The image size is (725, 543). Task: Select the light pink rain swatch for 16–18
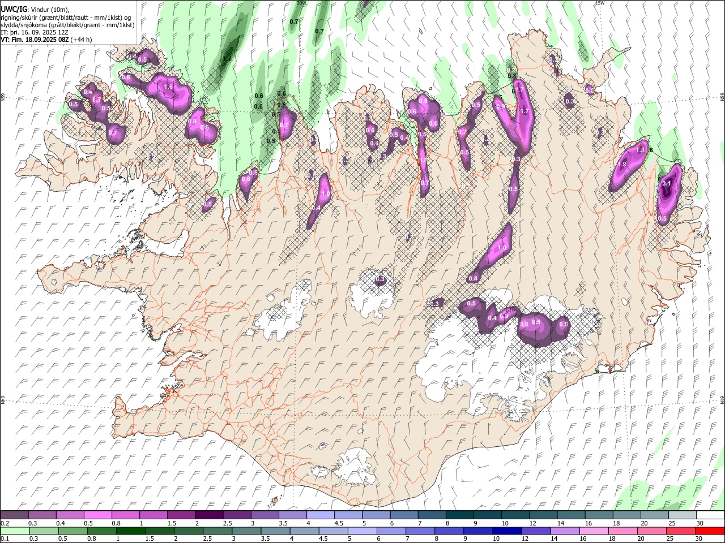(x=594, y=531)
